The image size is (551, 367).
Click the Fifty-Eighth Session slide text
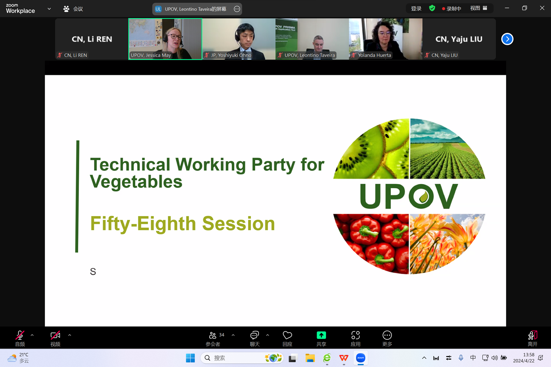pos(182,224)
